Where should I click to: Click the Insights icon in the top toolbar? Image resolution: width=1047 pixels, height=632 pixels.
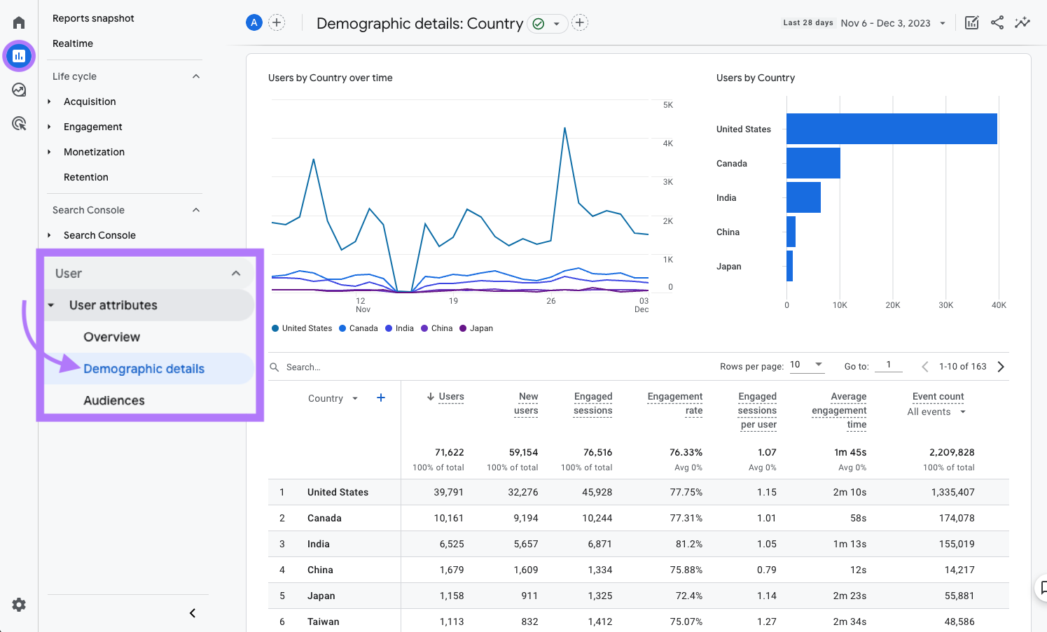pyautogui.click(x=1022, y=22)
